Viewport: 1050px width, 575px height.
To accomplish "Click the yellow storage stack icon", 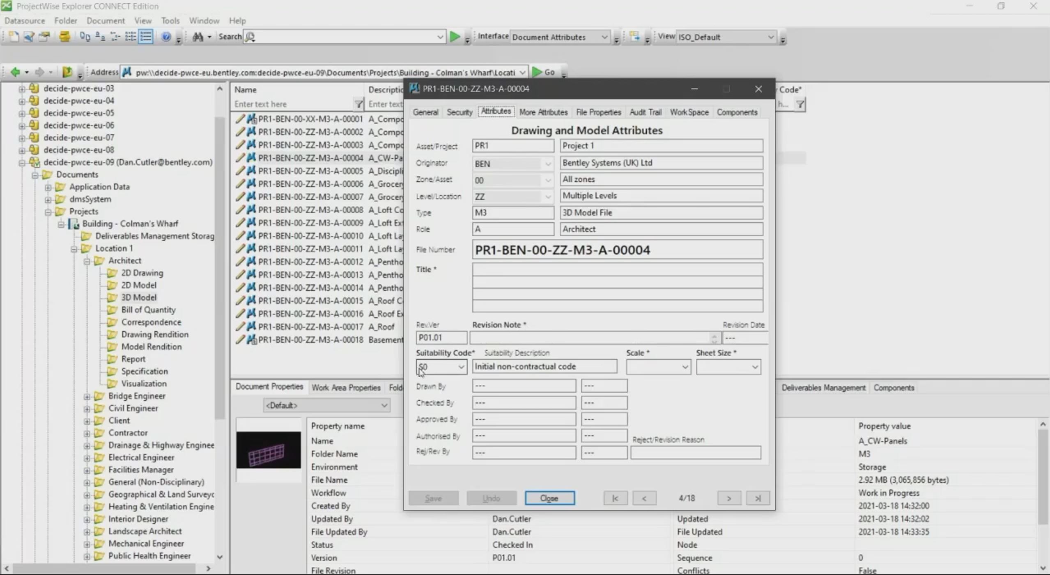I will (64, 37).
